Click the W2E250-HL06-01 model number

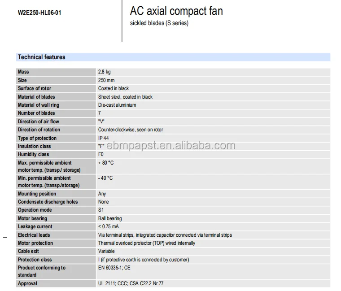tap(39, 13)
